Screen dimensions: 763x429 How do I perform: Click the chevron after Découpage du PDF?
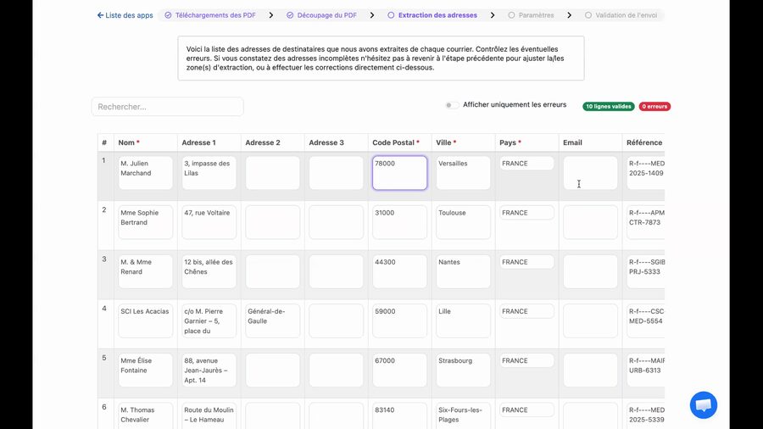pos(372,15)
